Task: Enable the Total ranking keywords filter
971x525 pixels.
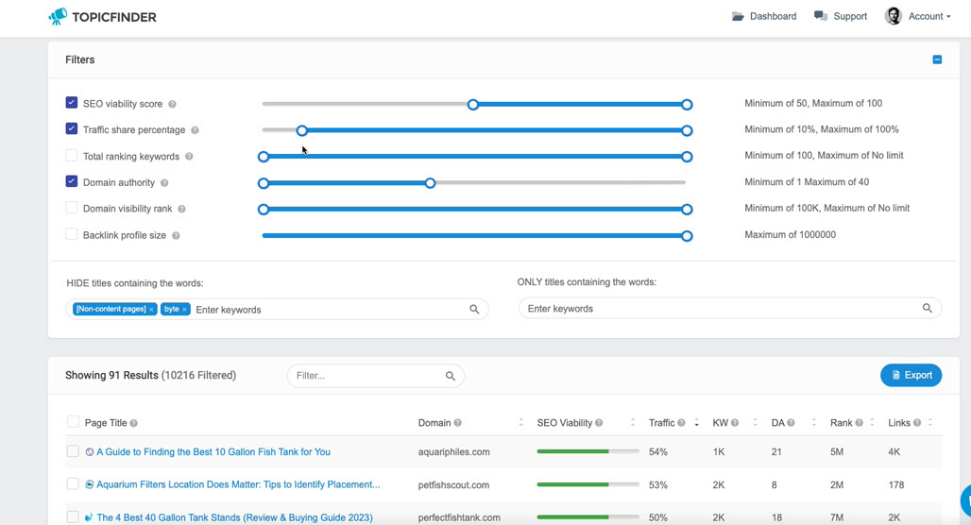Action: pyautogui.click(x=72, y=156)
